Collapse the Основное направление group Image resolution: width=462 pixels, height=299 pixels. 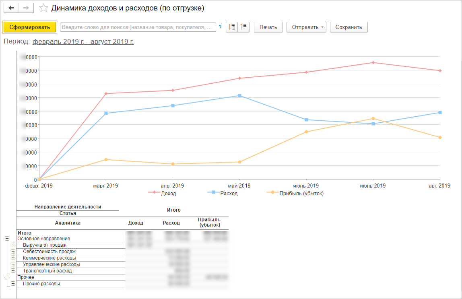pos(7,239)
